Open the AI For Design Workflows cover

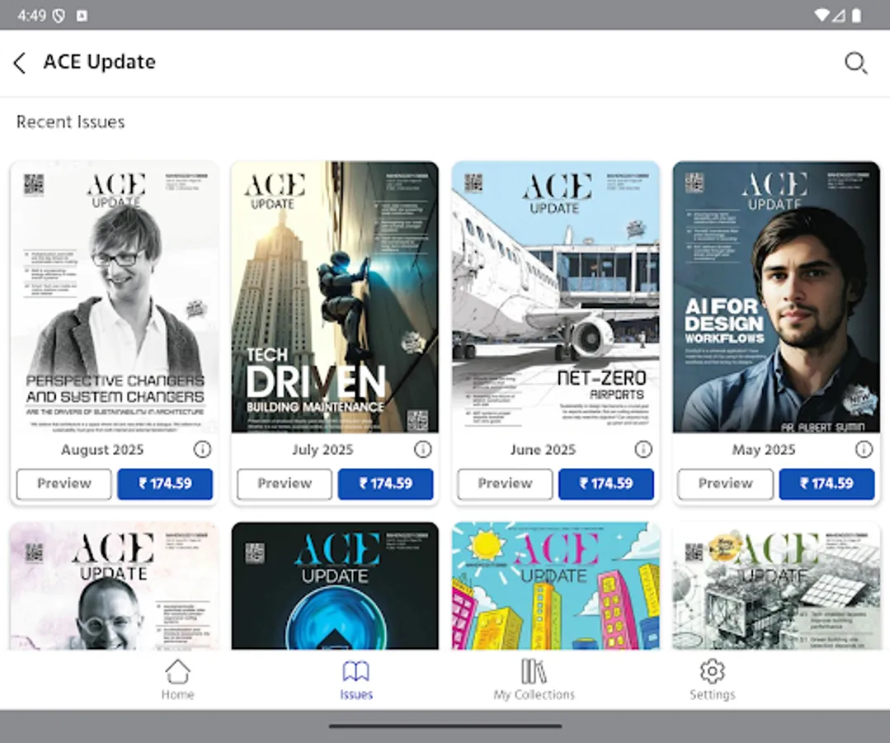point(775,297)
